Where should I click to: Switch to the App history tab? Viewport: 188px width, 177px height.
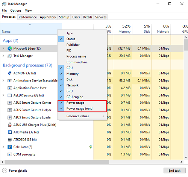(48, 17)
